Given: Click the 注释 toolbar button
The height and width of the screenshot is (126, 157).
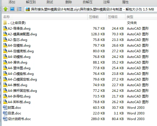Looking at the screenshot, I should pyautogui.click(x=106, y=2).
